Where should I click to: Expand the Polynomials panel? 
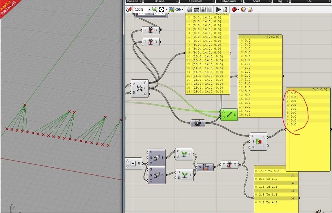[x=230, y=1]
